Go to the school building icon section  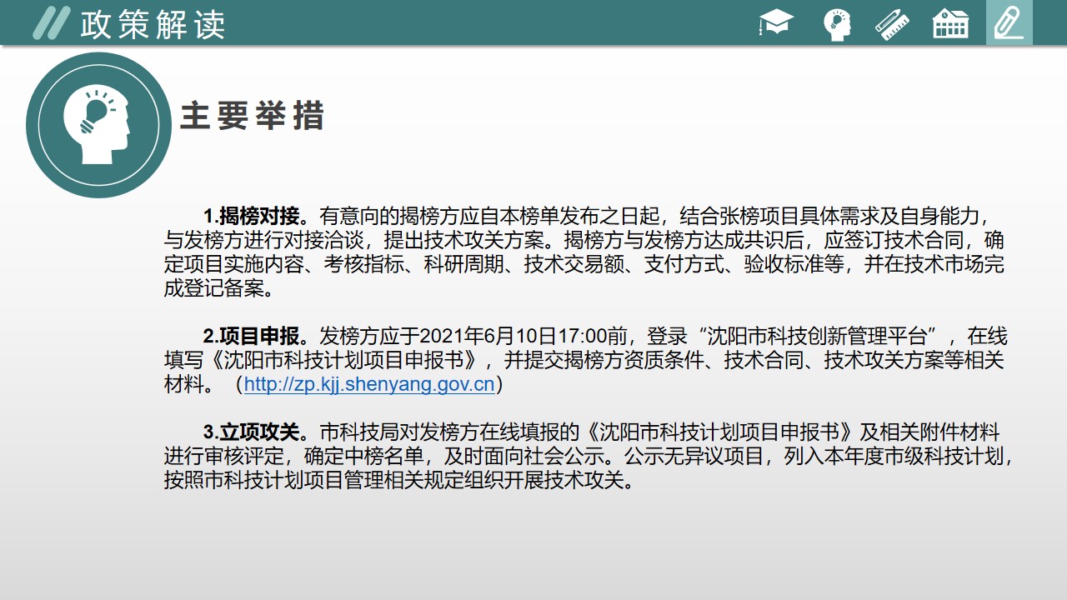(x=950, y=23)
